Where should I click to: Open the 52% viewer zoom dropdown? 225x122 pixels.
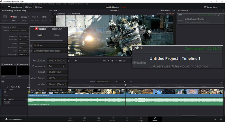pos(57,11)
